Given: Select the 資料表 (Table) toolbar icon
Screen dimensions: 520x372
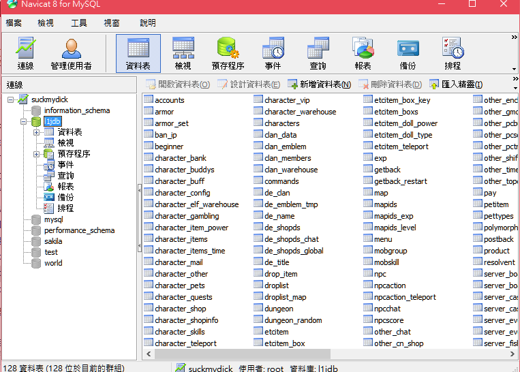Looking at the screenshot, I should tap(138, 54).
